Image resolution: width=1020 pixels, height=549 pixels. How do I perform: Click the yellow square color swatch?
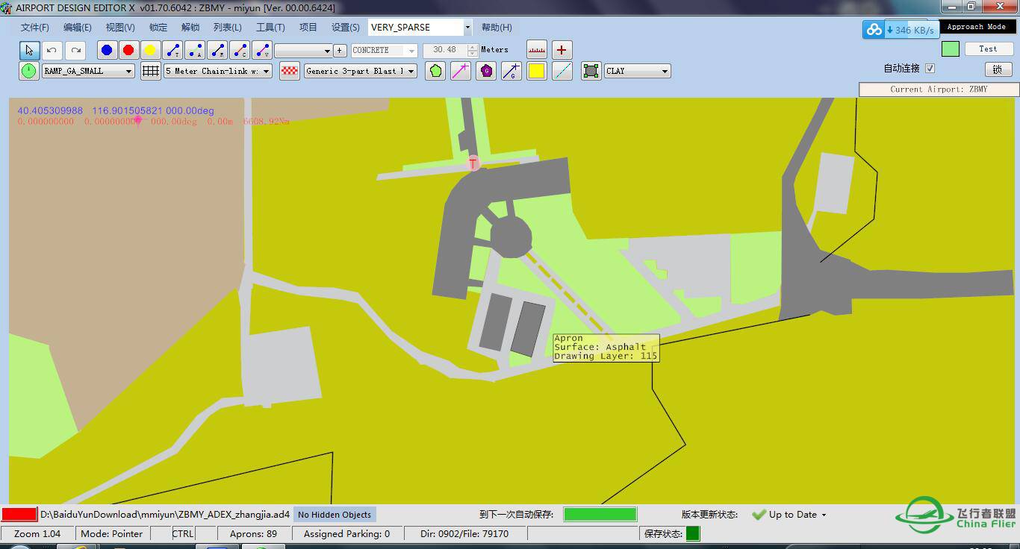(536, 71)
